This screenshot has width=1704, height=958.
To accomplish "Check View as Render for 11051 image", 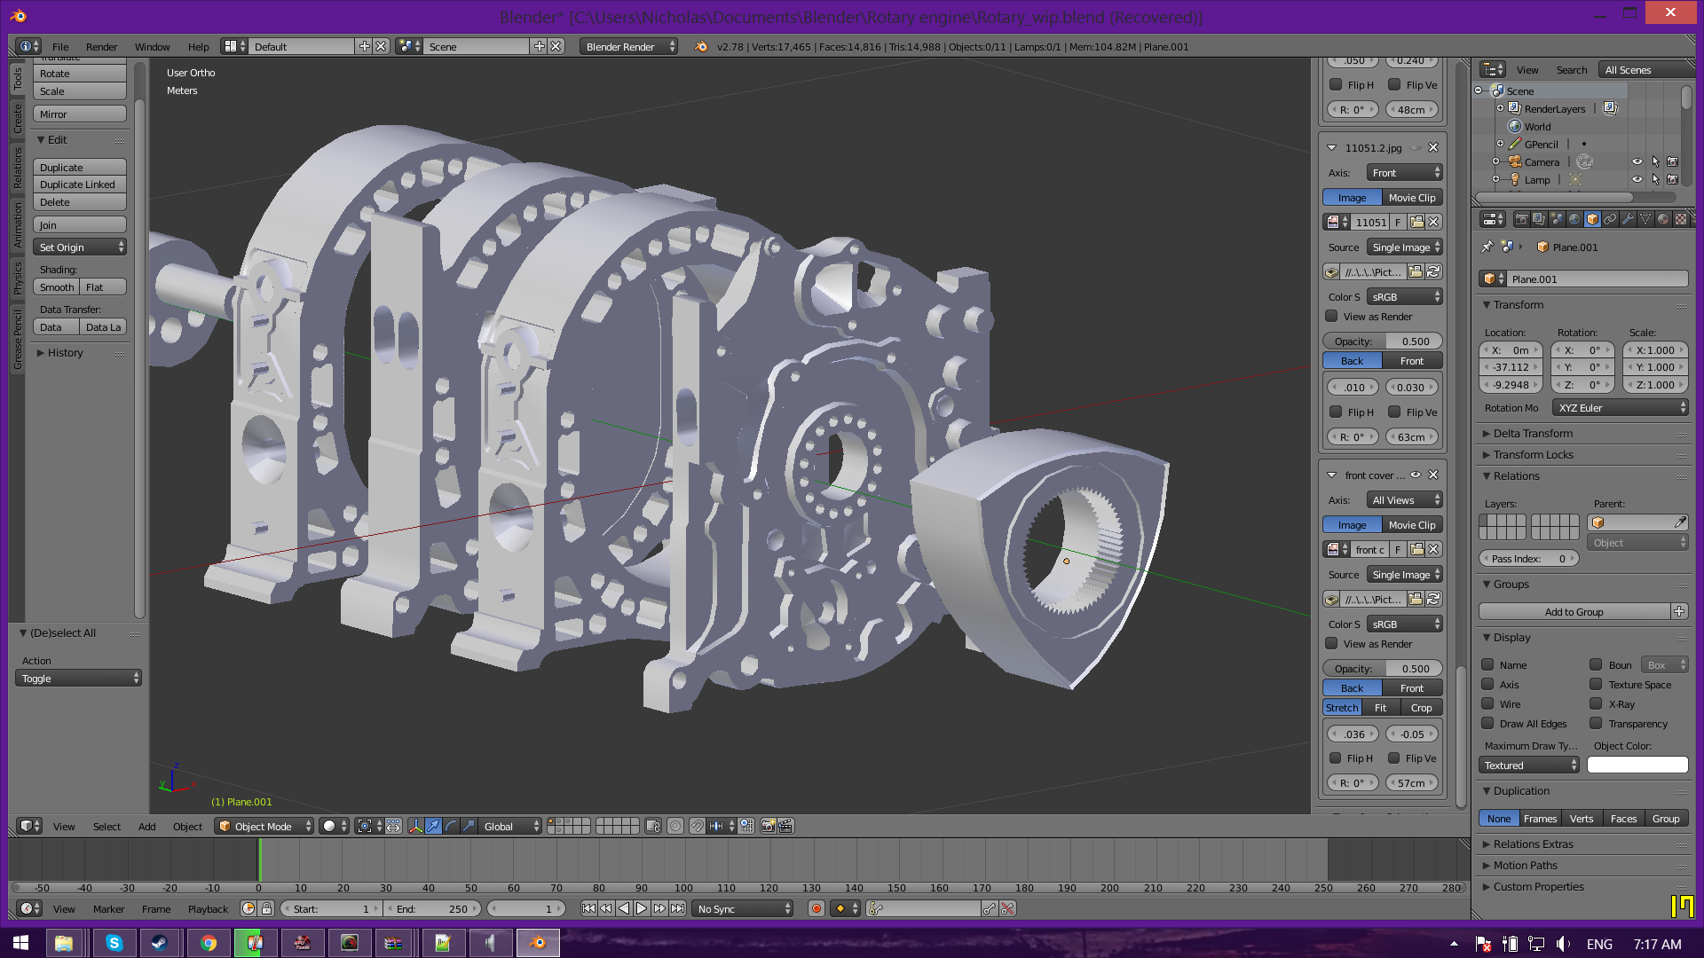I will tap(1331, 316).
